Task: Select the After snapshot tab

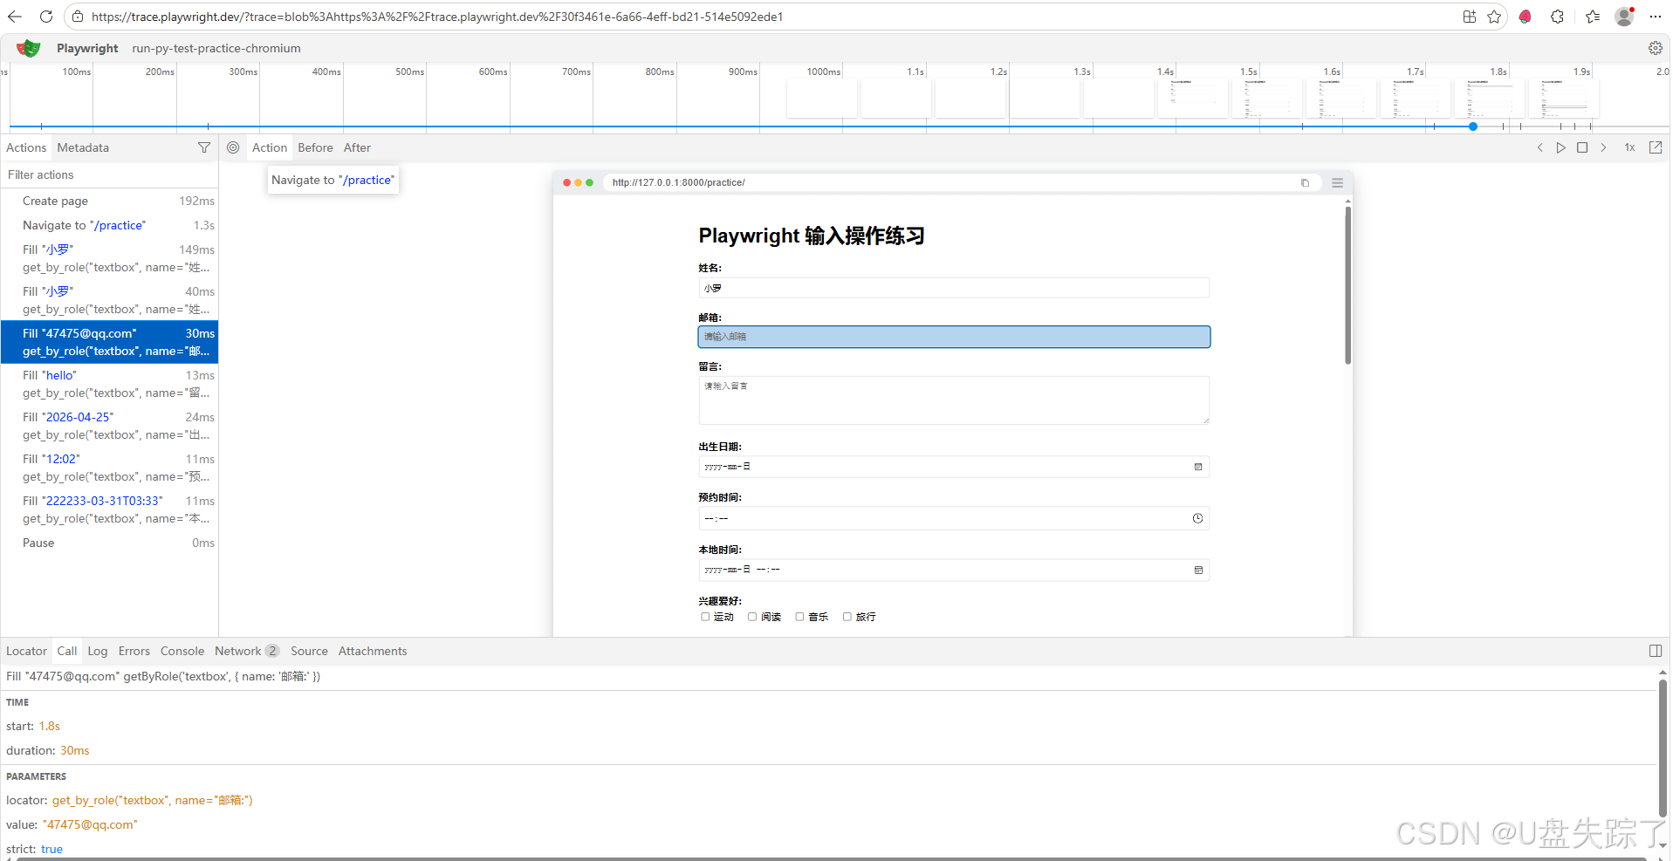Action: (357, 147)
